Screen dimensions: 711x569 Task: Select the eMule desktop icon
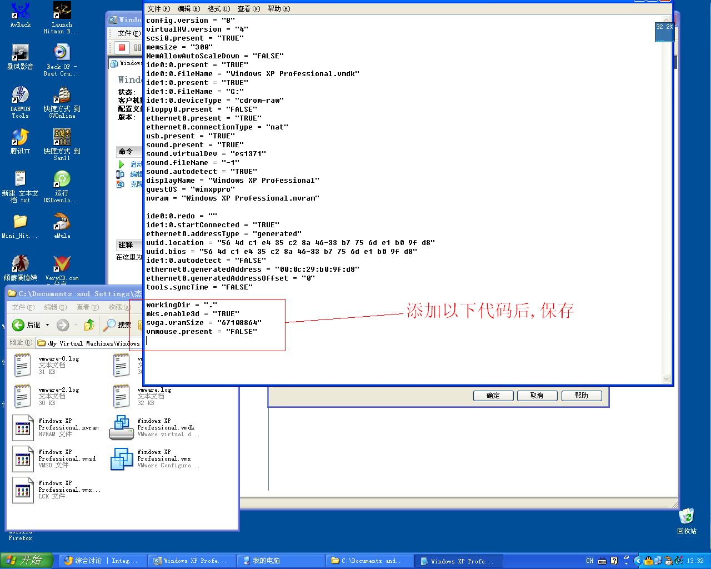[x=62, y=226]
